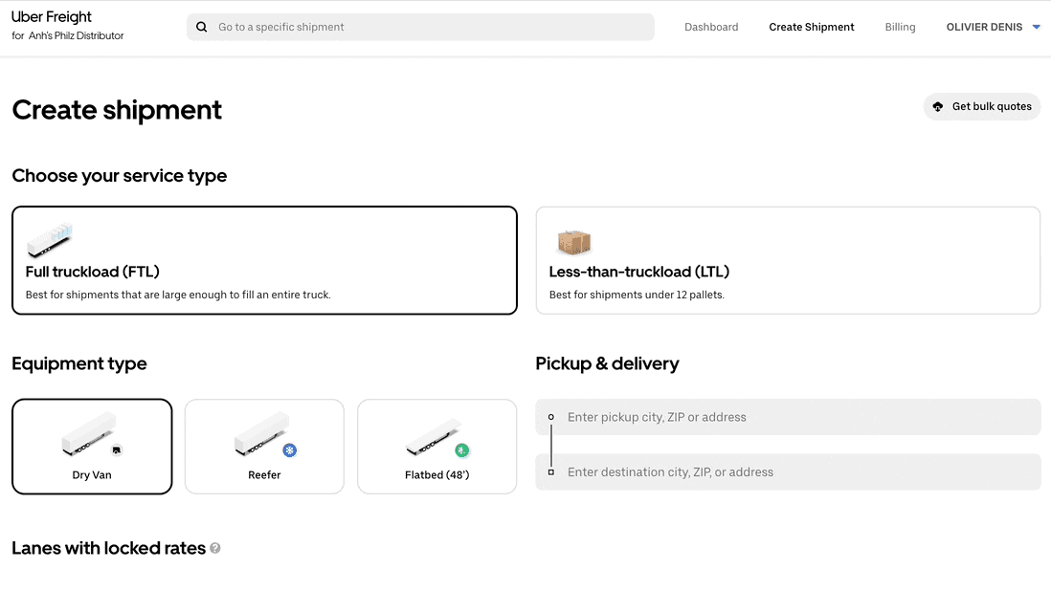1051x591 pixels.
Task: Click the Dry Van trailer icon
Action: (x=90, y=434)
